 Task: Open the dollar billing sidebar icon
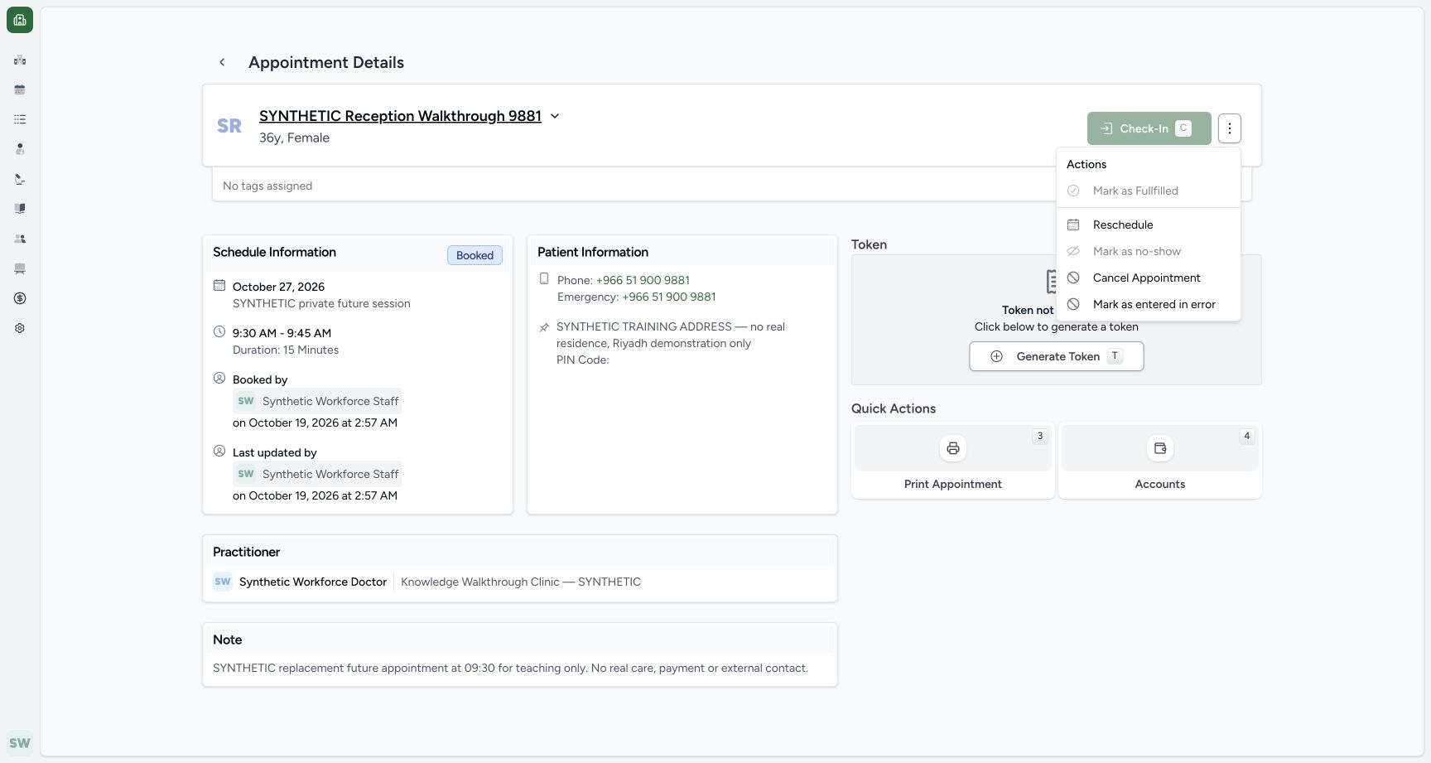tap(20, 298)
